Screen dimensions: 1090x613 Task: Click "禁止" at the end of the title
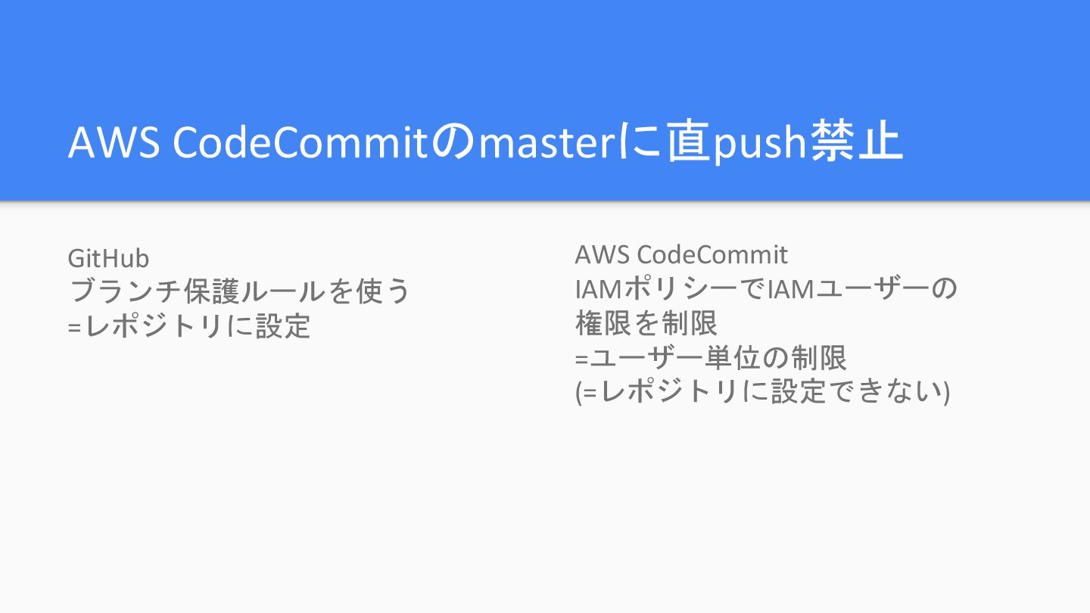coord(857,143)
